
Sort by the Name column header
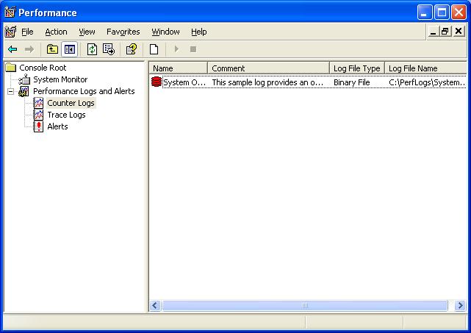click(178, 68)
